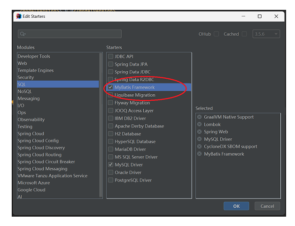This screenshot has width=295, height=226.
Task: Check the MS SQL Server Driver starter
Action: click(111, 157)
